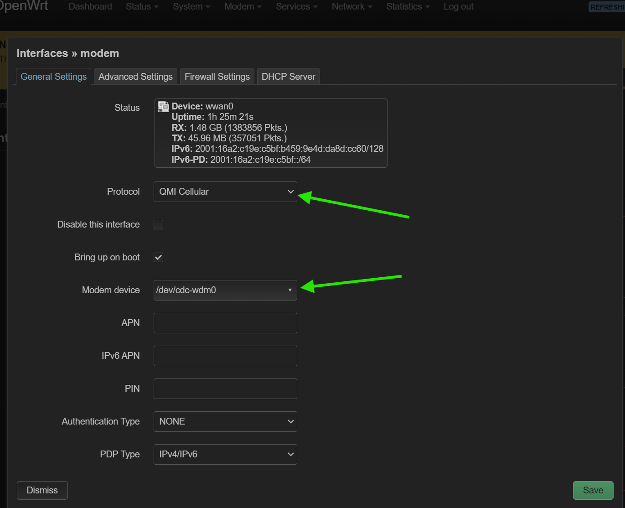This screenshot has height=508, width=625.
Task: Click the IPv6 address in Status box
Action: point(289,149)
